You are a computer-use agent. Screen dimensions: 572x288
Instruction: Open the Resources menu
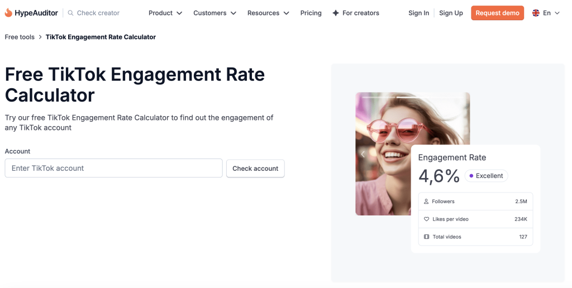268,13
